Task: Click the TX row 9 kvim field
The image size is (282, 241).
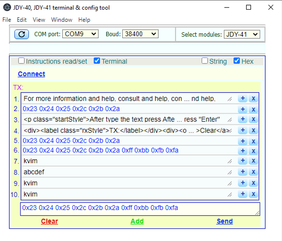Action: click(127, 183)
